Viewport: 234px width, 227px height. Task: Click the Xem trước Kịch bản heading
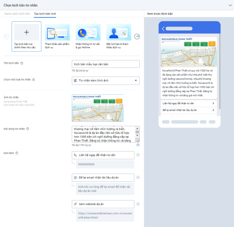pos(160,14)
